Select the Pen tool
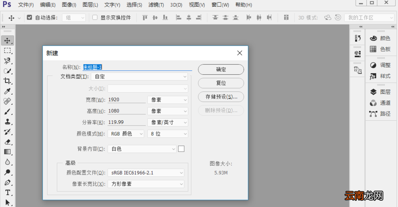This screenshot has width=398, height=207. coord(7,182)
